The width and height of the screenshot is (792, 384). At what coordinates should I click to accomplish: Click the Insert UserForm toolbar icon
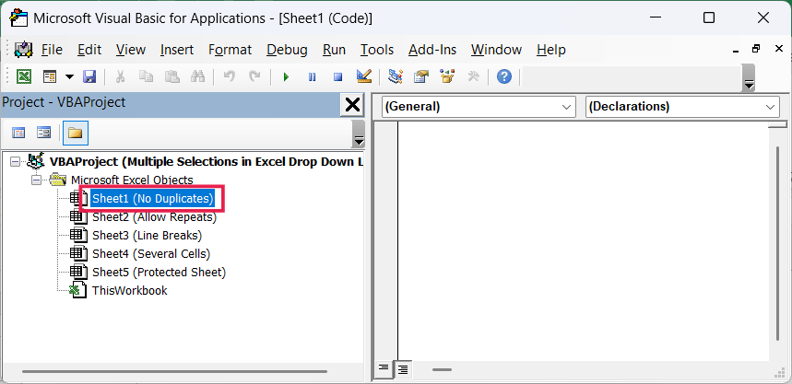(x=50, y=76)
